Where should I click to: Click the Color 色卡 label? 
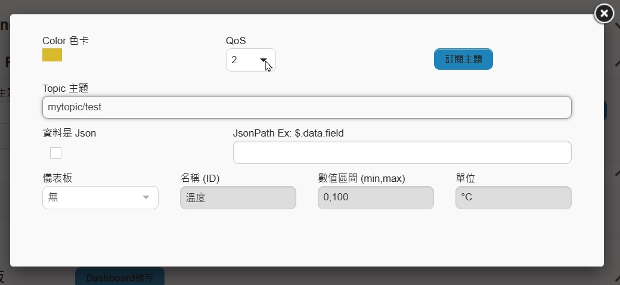[x=66, y=41]
